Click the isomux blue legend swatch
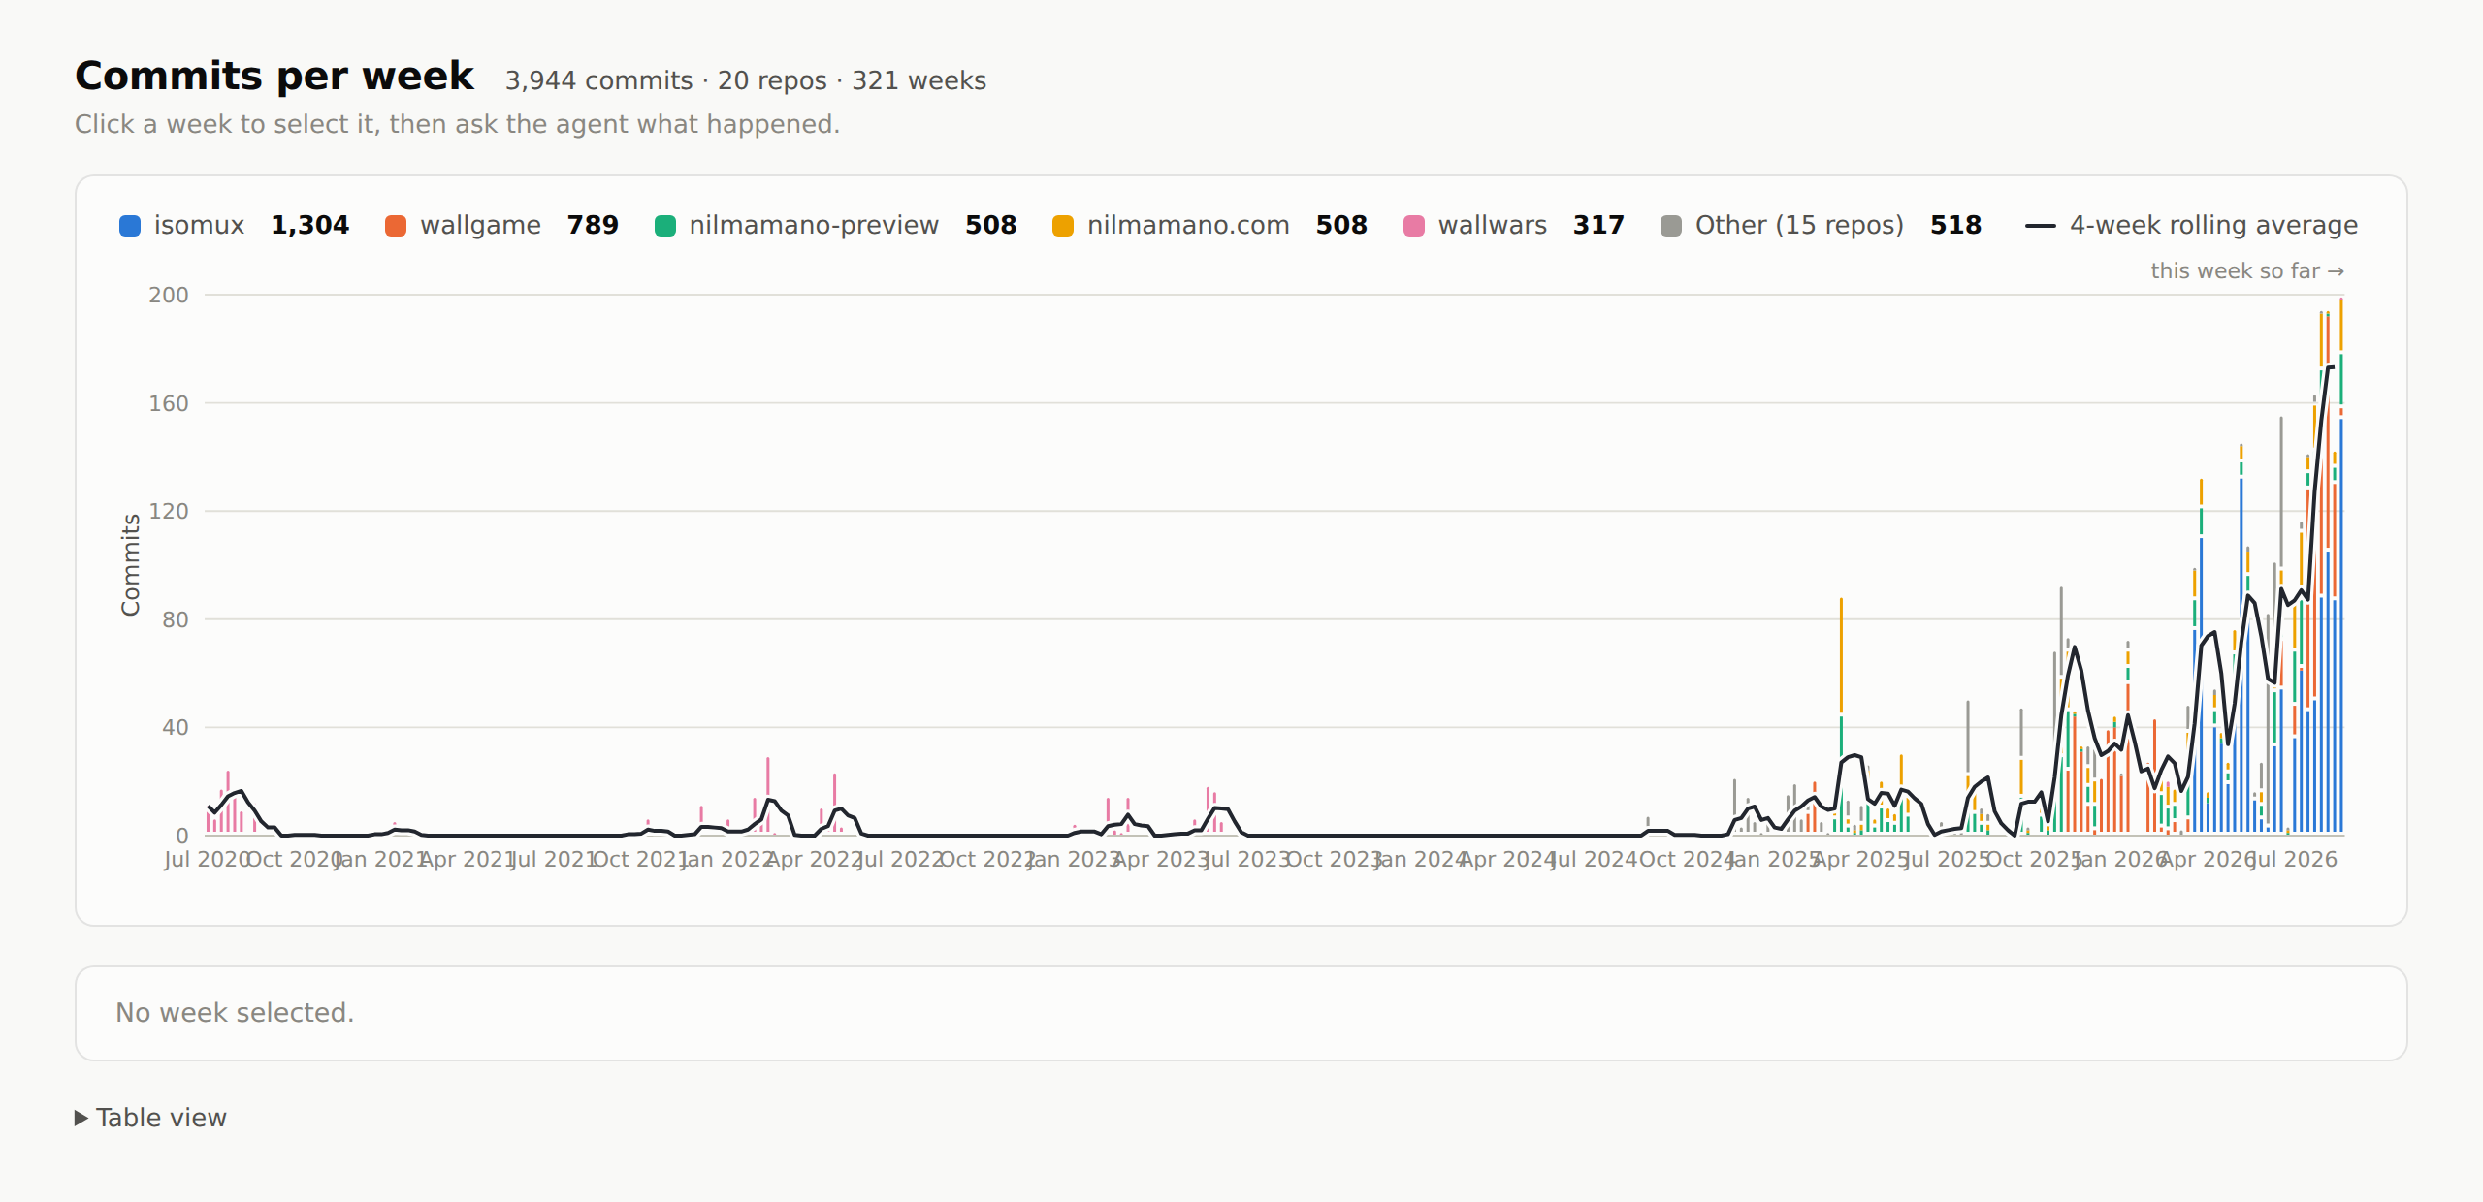This screenshot has width=2483, height=1202. [130, 226]
